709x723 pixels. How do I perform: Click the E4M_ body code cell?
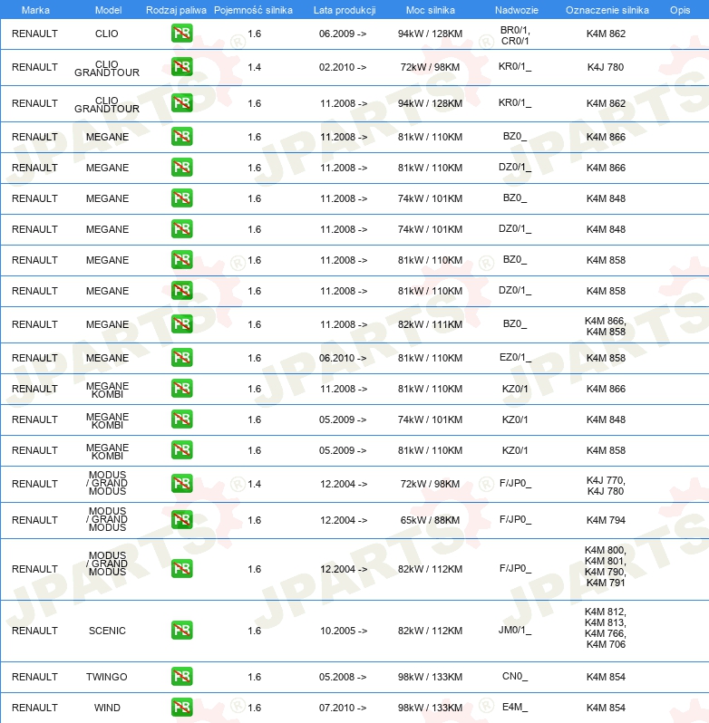coord(515,707)
